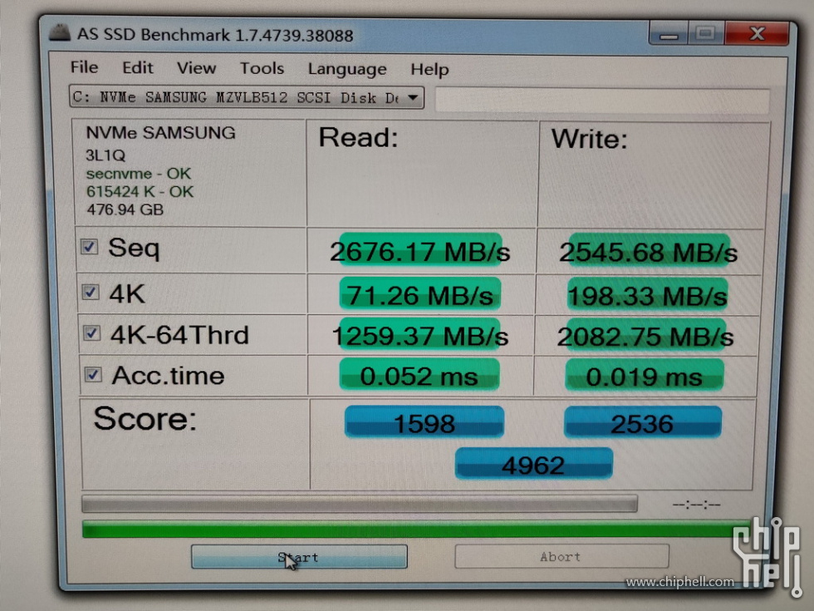814x611 pixels.
Task: Click the 615424 K - OK alignment status
Action: 140,192
